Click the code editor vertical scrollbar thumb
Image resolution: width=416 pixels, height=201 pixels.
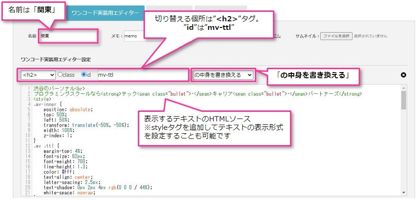[x=404, y=100]
